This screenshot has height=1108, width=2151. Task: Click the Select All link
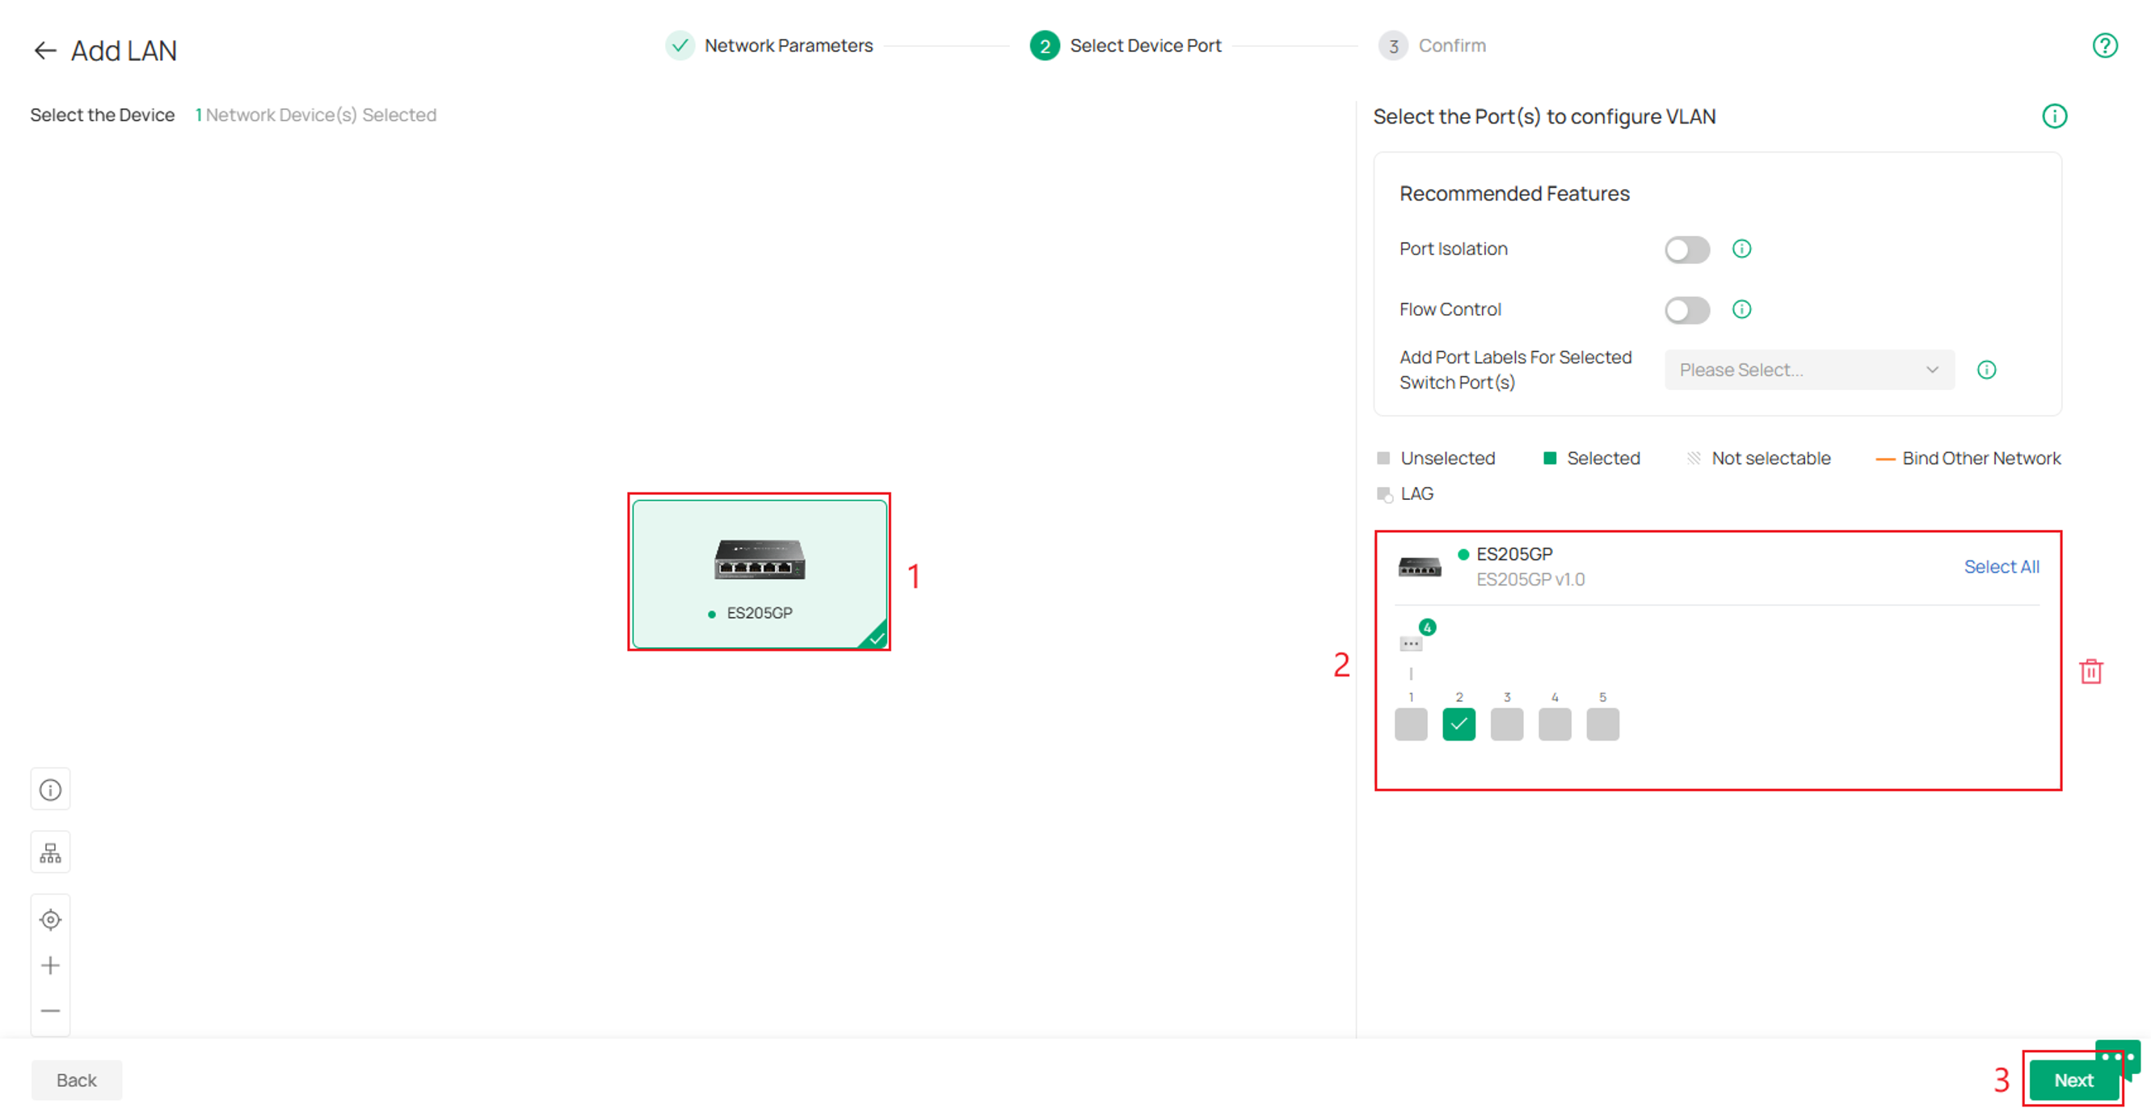tap(2002, 566)
